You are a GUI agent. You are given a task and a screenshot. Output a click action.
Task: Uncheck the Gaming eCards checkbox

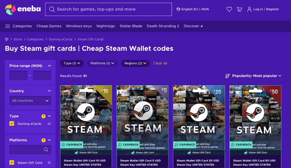point(12,123)
